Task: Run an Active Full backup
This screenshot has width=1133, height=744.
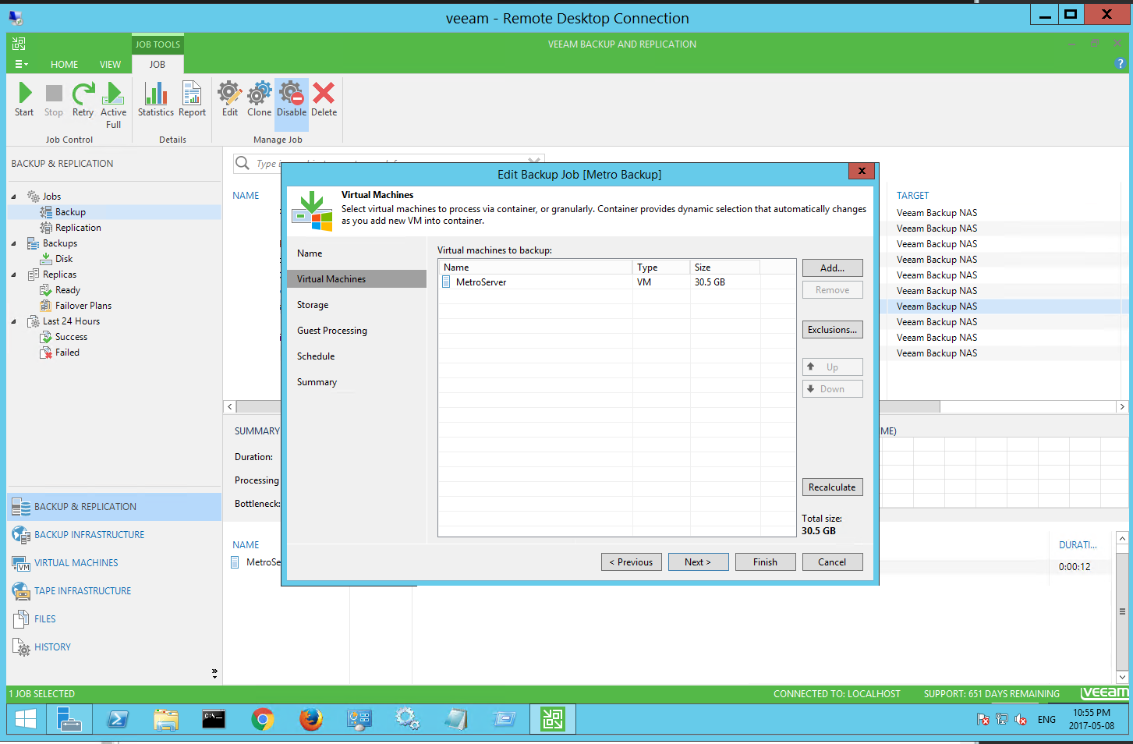Action: pos(113,105)
